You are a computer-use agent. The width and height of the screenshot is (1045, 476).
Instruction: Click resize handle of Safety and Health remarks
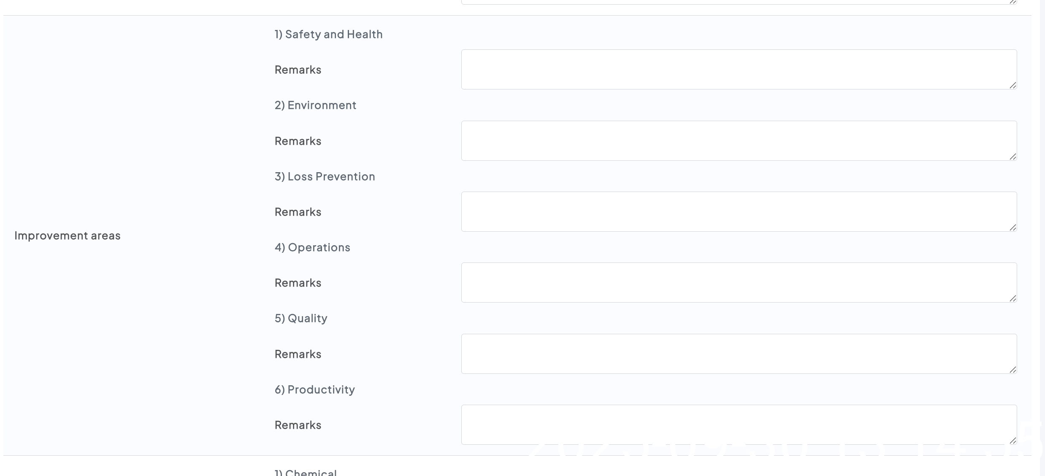click(x=1013, y=86)
